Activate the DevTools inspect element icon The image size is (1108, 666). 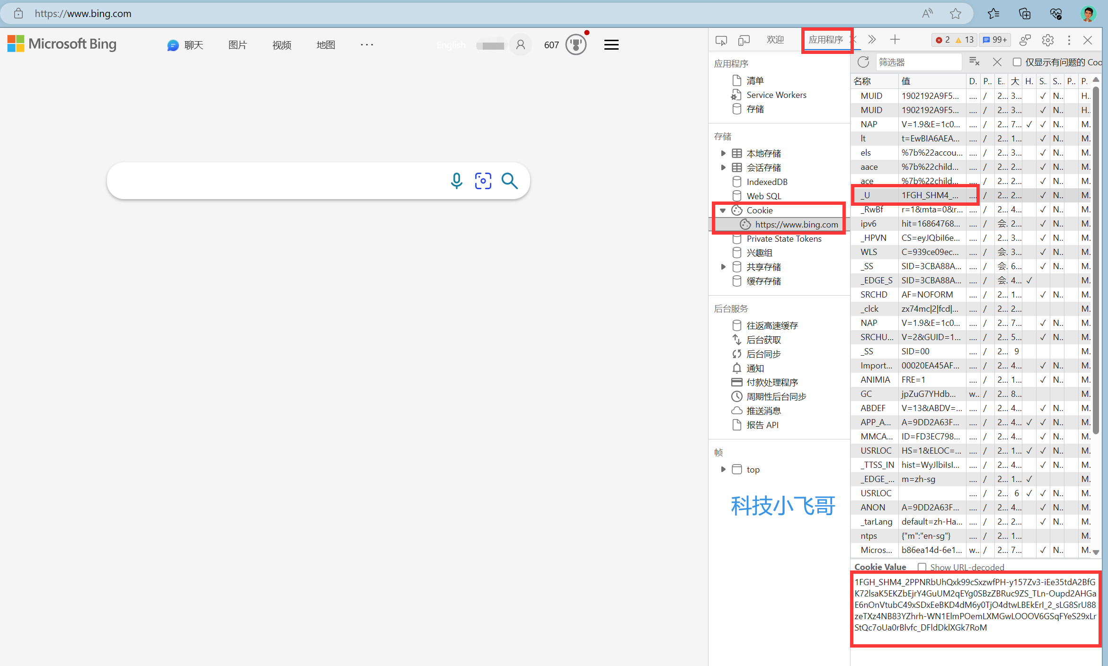[721, 40]
